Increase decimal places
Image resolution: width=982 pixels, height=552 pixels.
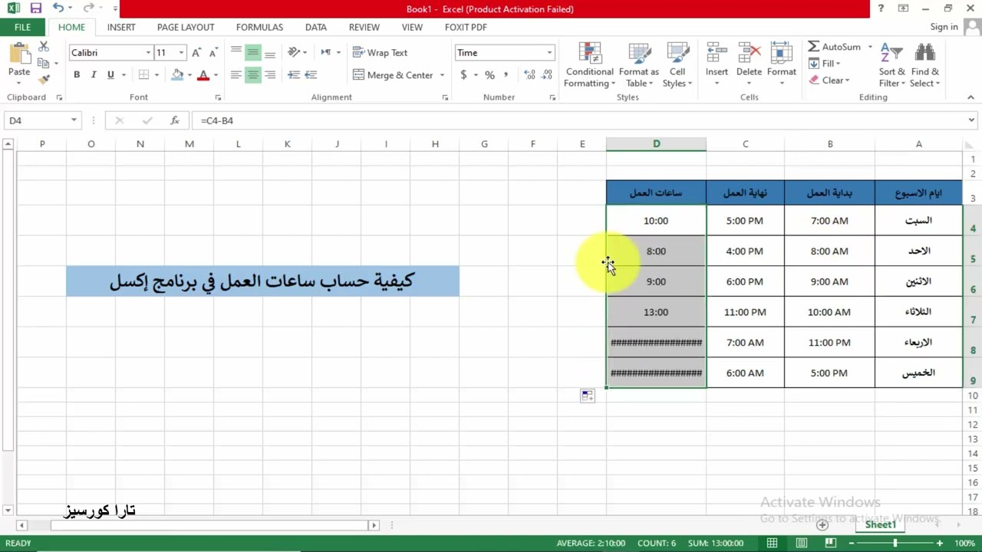click(530, 75)
